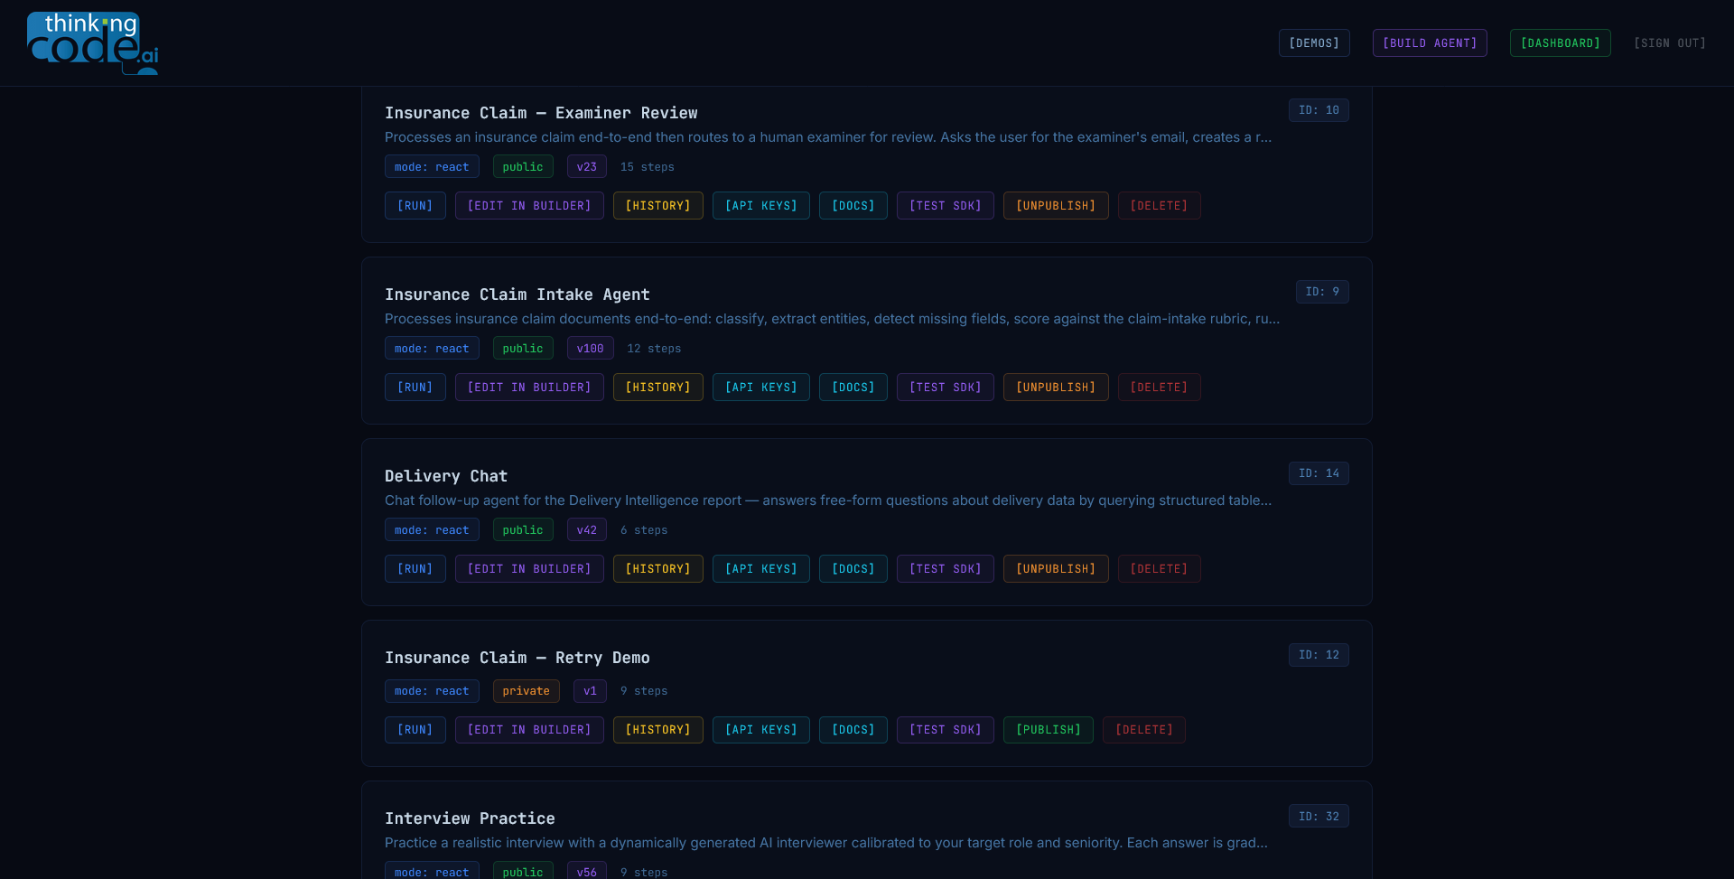Click the 'Insurance Claim — Examiner Review' title

pyautogui.click(x=541, y=113)
